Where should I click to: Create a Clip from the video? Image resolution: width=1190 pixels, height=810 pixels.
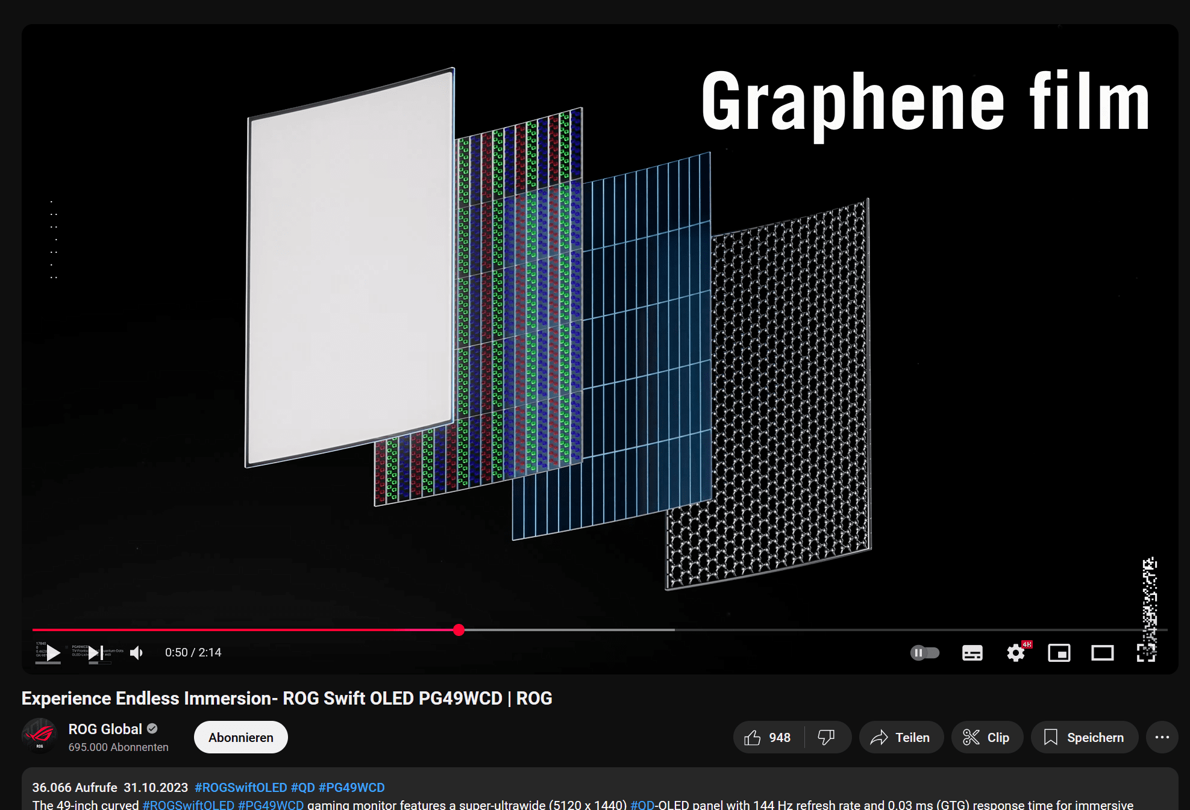coord(987,737)
